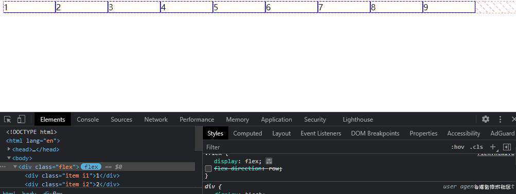The width and height of the screenshot is (516, 194).
Task: Open the Network tab
Action: 156,120
